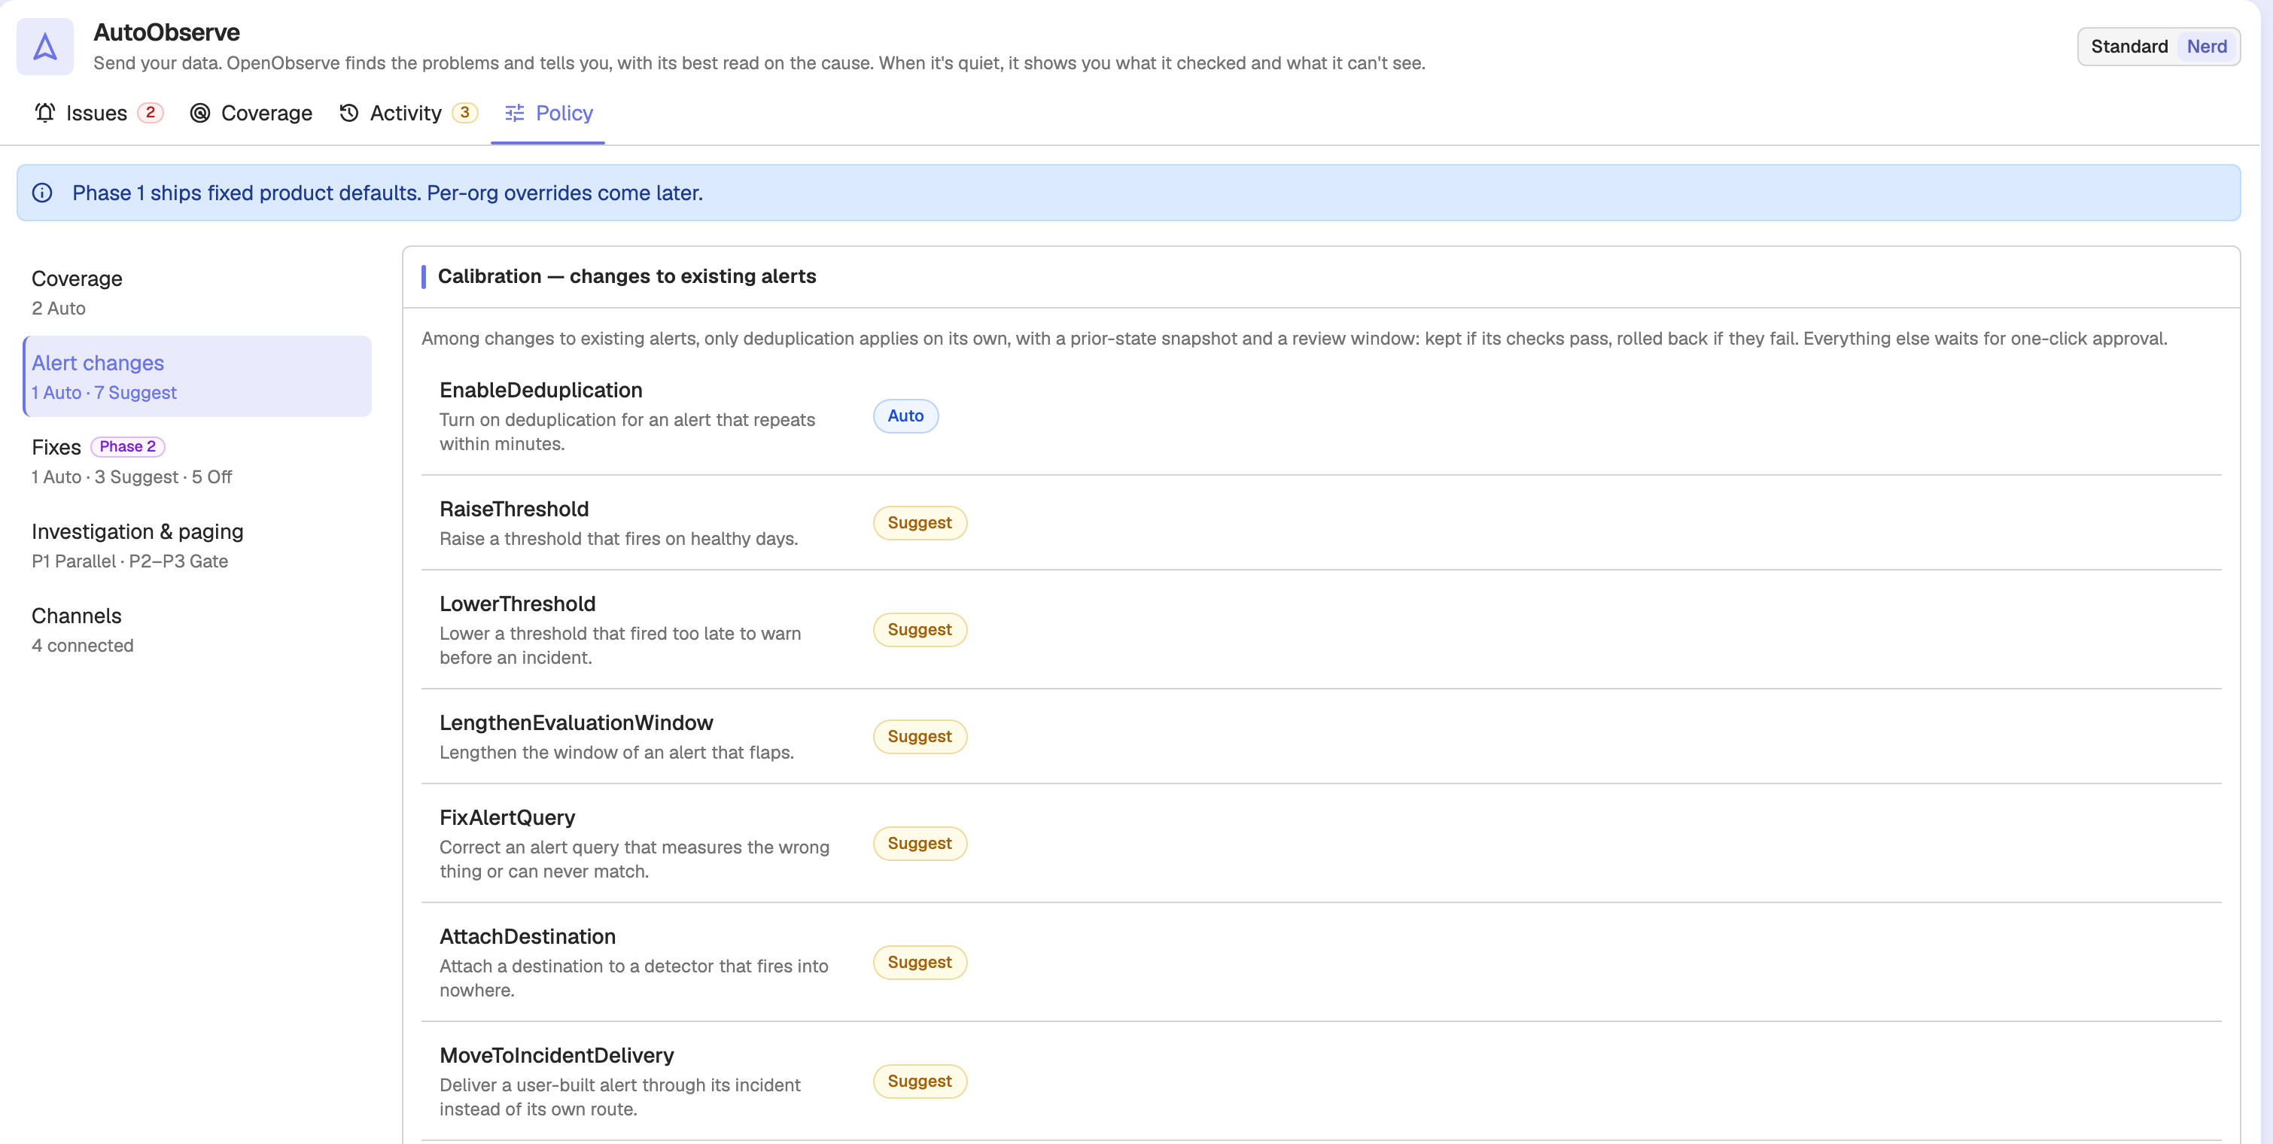Switch to Nerd mode

coord(2206,47)
